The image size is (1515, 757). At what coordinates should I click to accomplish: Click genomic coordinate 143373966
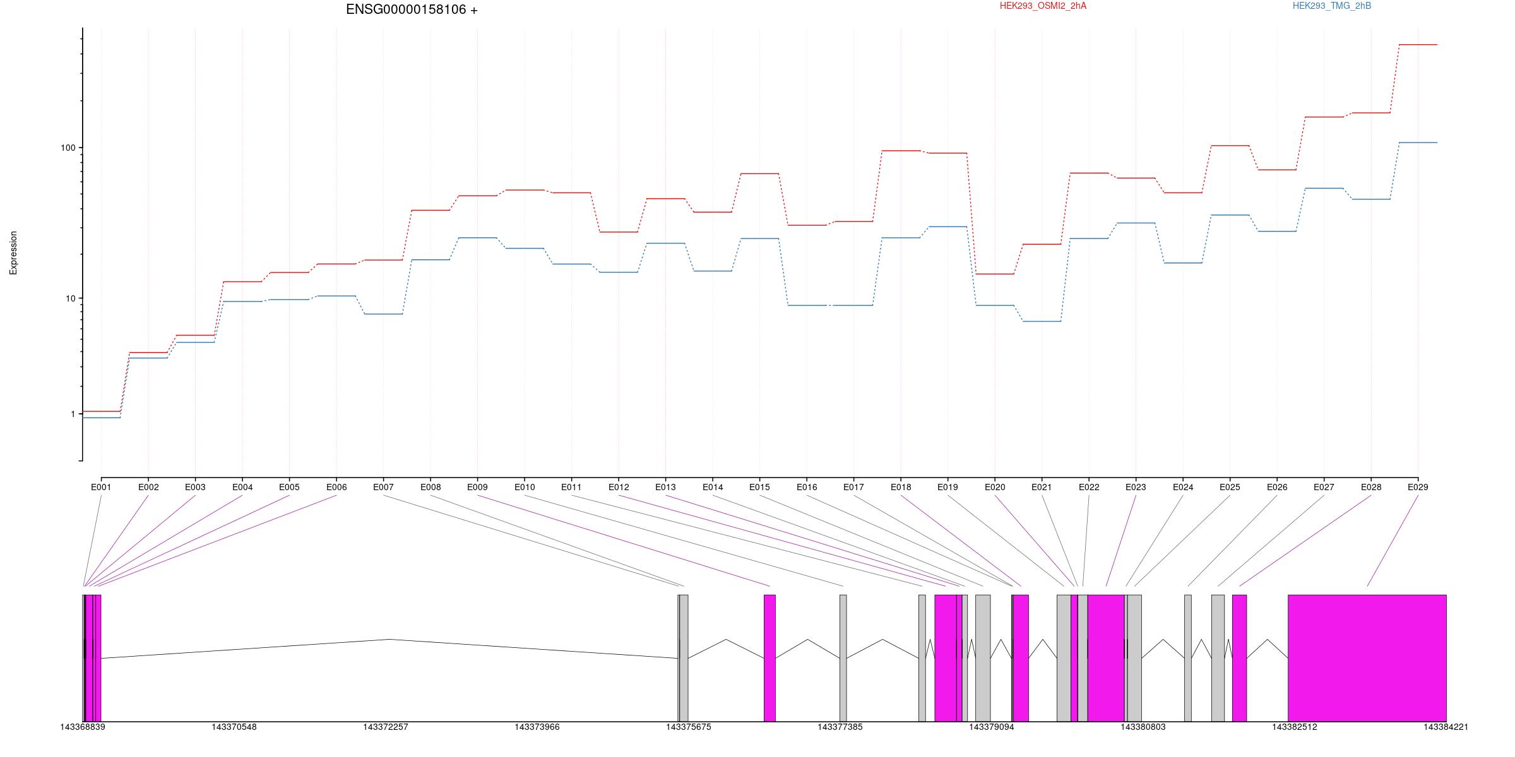[537, 727]
